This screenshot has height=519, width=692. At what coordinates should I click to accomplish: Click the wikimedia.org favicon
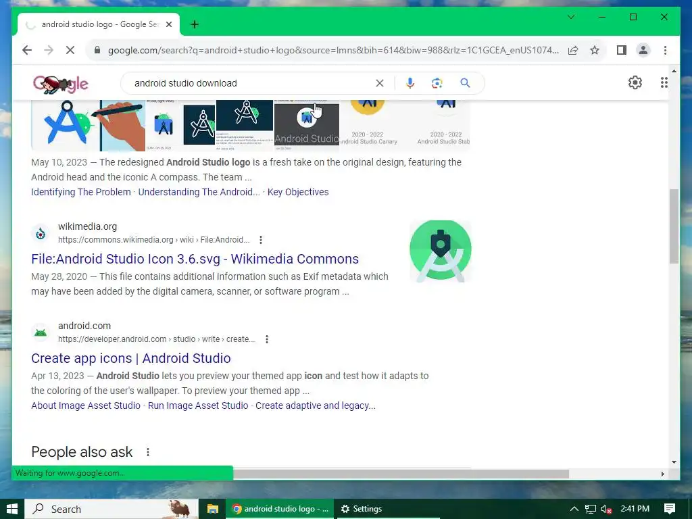(40, 233)
